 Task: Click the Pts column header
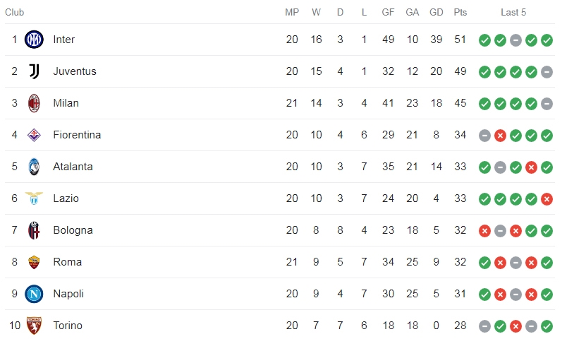[x=460, y=13]
